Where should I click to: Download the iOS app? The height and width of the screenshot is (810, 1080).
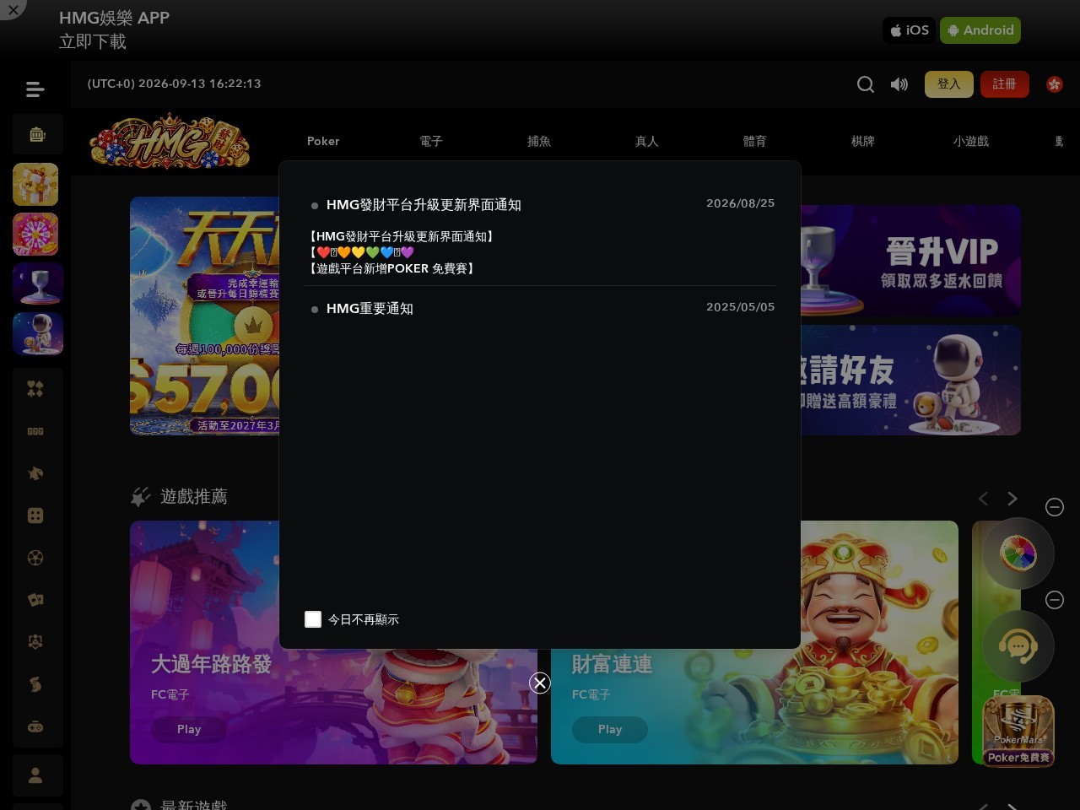(910, 30)
